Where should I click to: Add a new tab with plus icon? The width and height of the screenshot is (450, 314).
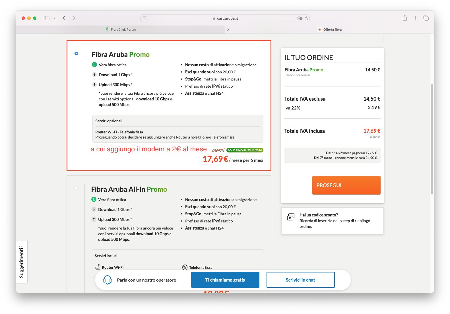(x=415, y=18)
